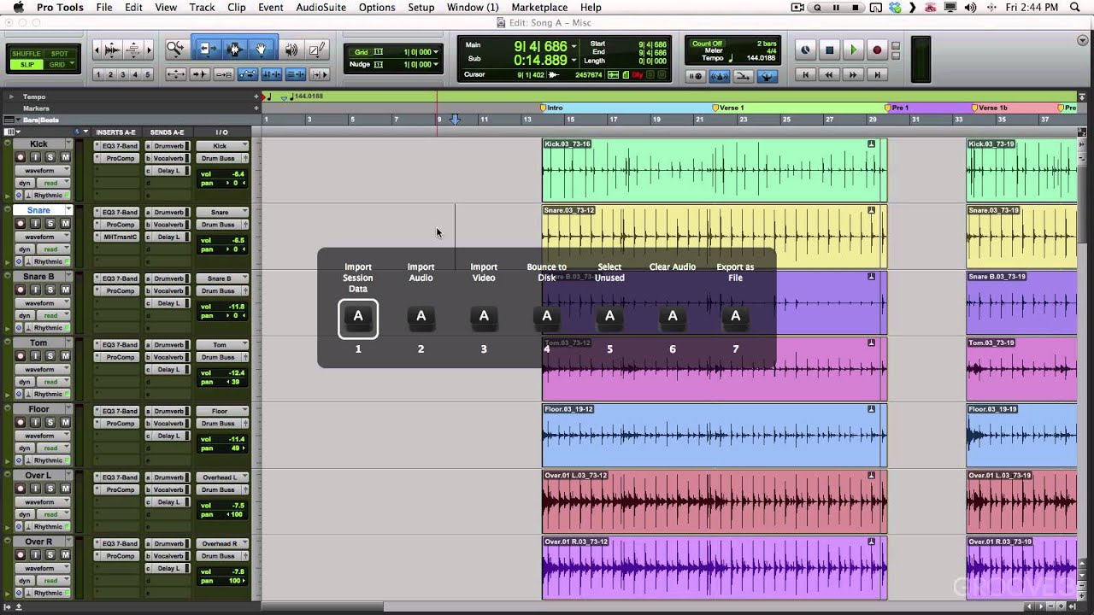Toggle Zoom Toggle icon below the Zoomer
This screenshot has height=615, width=1094.
175,74
